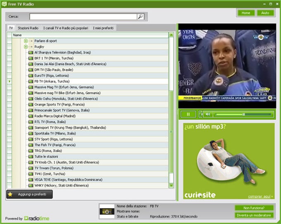Focus the Cerca search field

pos(83,17)
